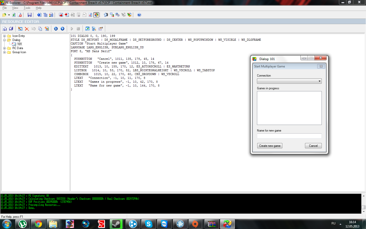Add a new resource with the plus-page icon
This screenshot has height=229, width=366.
point(47,29)
